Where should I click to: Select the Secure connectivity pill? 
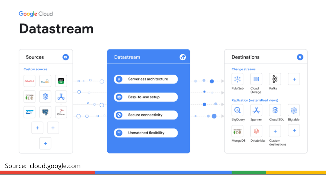[146, 115]
